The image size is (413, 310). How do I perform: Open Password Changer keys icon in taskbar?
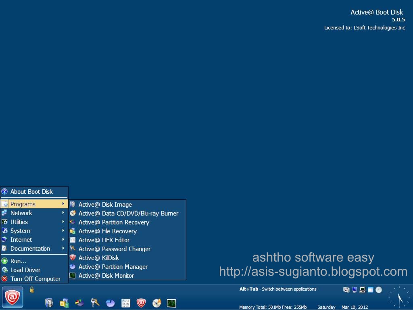coord(95,303)
